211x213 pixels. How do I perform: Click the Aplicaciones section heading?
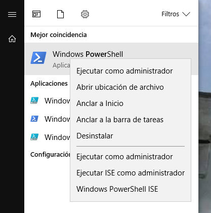coord(49,83)
